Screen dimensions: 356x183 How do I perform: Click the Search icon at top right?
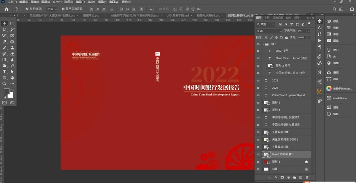point(334,9)
